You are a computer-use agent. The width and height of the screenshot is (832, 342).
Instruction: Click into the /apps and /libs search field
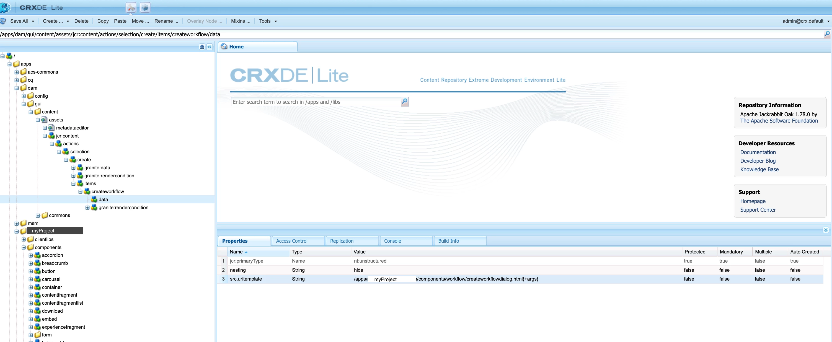pos(316,102)
